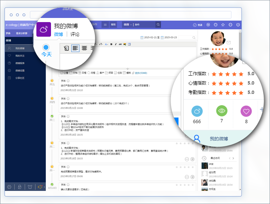Click the magnified paste clipboard icon
The height and width of the screenshot is (204, 270).
pyautogui.click(x=66, y=48)
